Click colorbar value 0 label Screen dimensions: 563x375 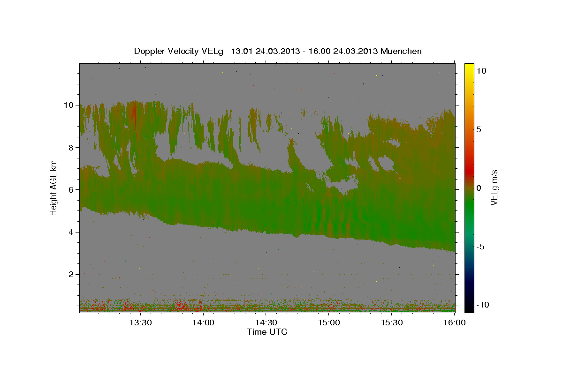click(x=479, y=187)
